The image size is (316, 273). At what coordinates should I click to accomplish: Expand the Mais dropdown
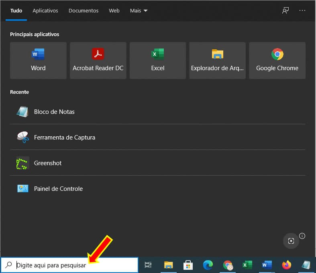(x=139, y=11)
